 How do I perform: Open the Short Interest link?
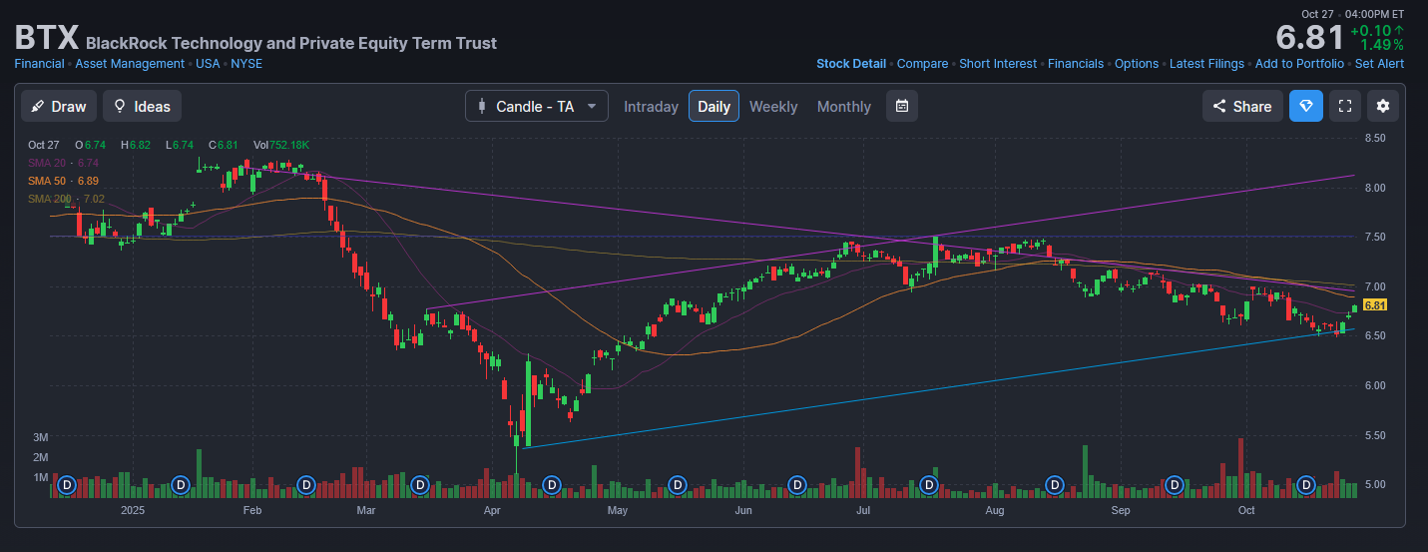click(x=997, y=64)
